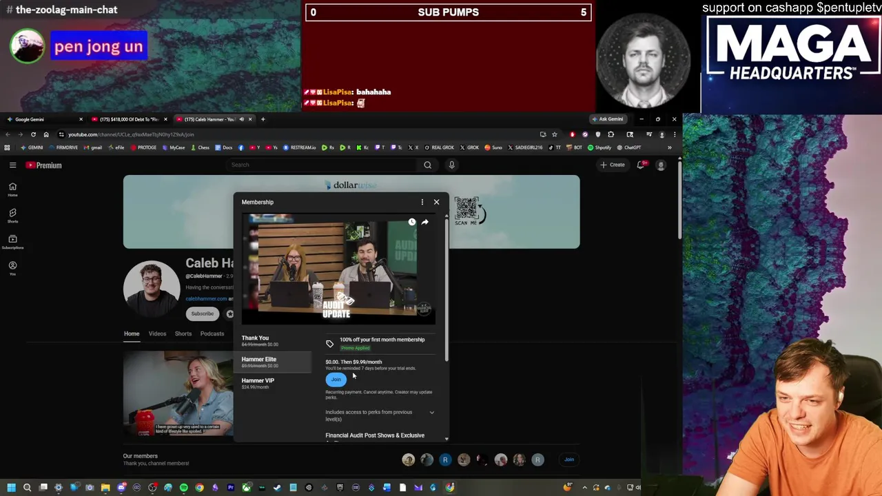Open the You section in sidebar
This screenshot has height=496, width=882.
tap(12, 268)
